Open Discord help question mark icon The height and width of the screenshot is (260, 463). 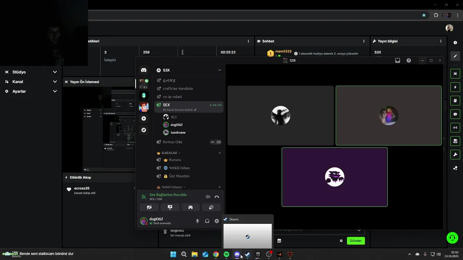tap(409, 60)
